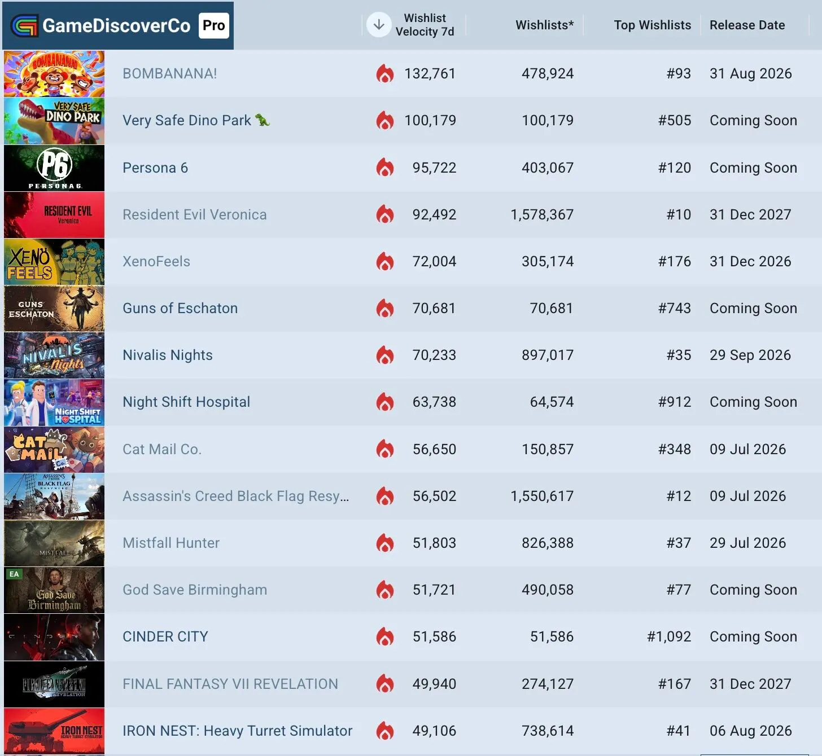The height and width of the screenshot is (756, 822).
Task: Click the flame icon in Night Shift Hospital row
Action: click(385, 402)
